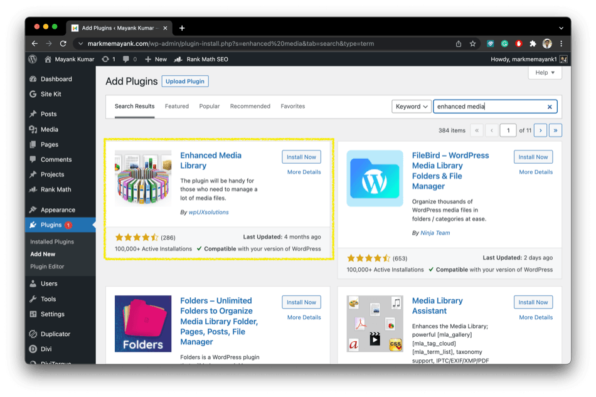Click the browser address bar URL

(x=231, y=44)
